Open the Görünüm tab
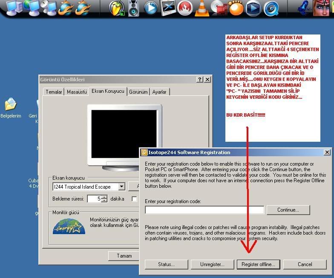 [138, 92]
